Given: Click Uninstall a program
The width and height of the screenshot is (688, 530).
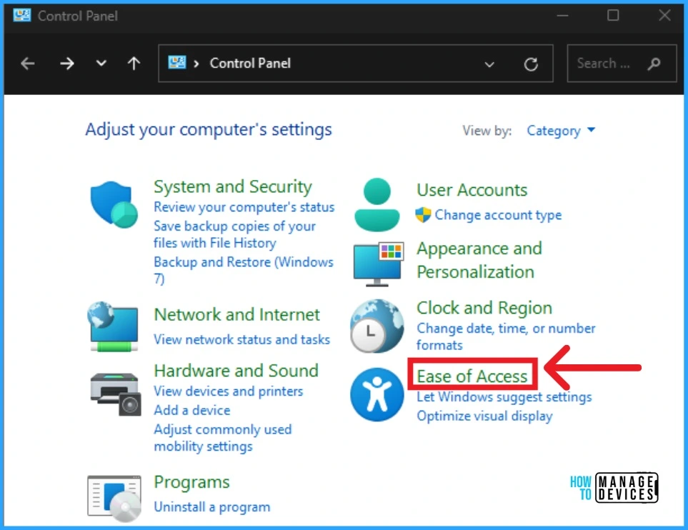Looking at the screenshot, I should (212, 506).
